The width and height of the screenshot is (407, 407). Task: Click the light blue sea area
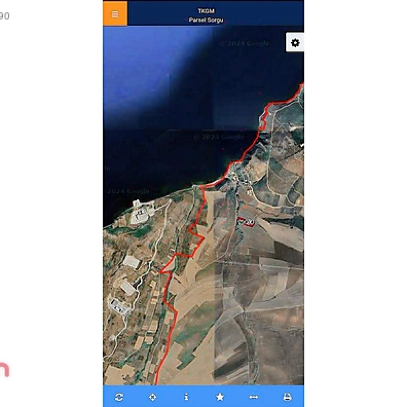(145, 68)
